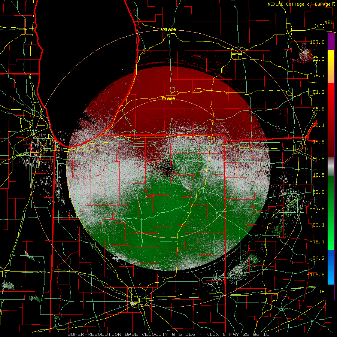Click the -63.1 velocity scale value
337x337 pixels.
(x=317, y=225)
